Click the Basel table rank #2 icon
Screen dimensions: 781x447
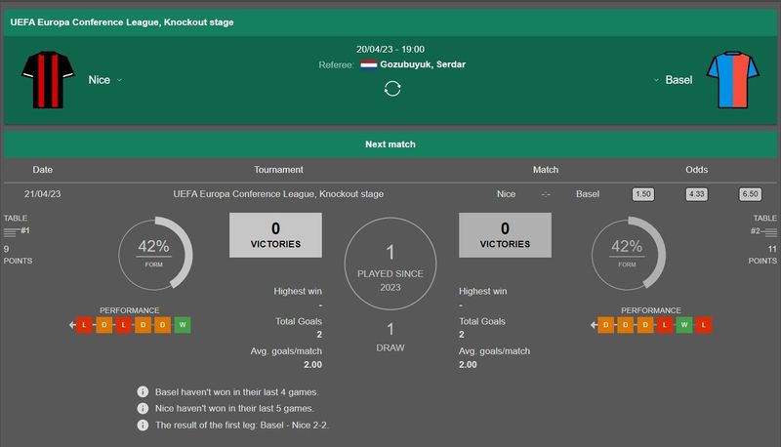click(x=763, y=231)
